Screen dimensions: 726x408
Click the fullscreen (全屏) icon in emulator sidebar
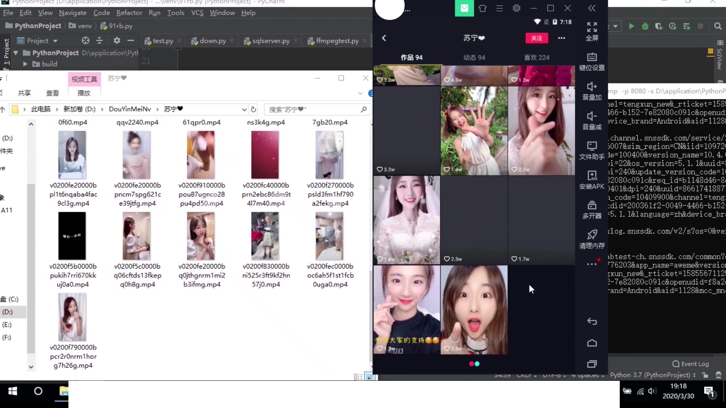click(592, 30)
